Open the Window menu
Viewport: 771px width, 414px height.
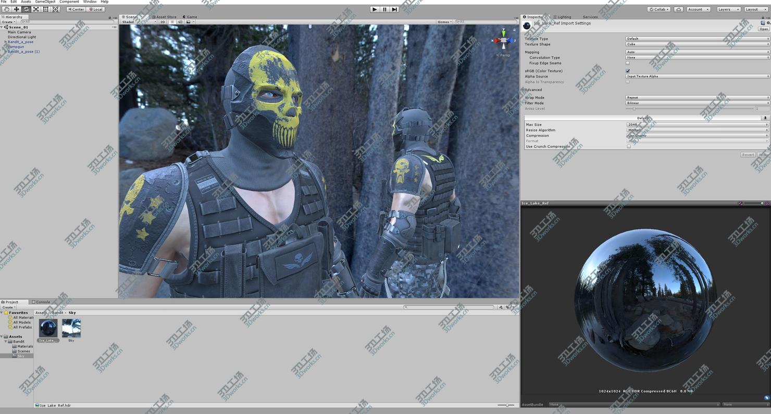(x=90, y=2)
